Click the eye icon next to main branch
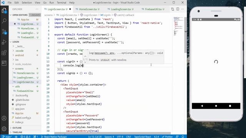 [x=16, y=136]
